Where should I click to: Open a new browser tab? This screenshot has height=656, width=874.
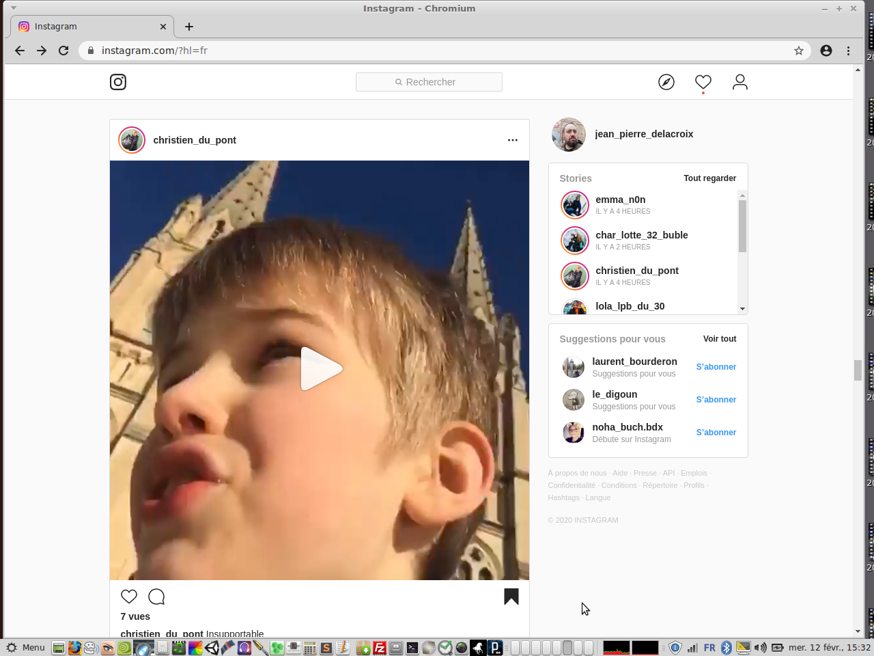click(189, 27)
